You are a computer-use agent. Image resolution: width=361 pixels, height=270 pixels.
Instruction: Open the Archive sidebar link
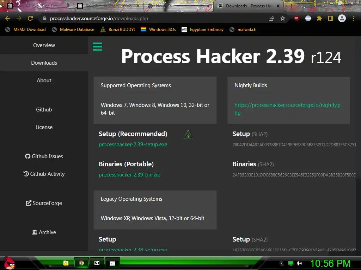(44, 232)
